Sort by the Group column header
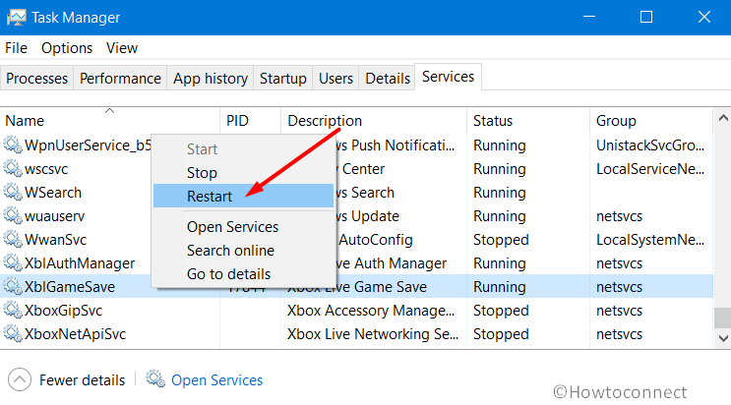Image resolution: width=731 pixels, height=405 pixels. click(x=650, y=120)
